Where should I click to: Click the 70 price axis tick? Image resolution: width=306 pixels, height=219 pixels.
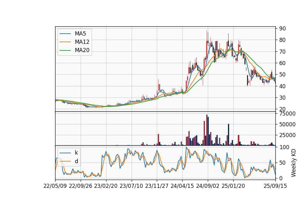click(282, 52)
